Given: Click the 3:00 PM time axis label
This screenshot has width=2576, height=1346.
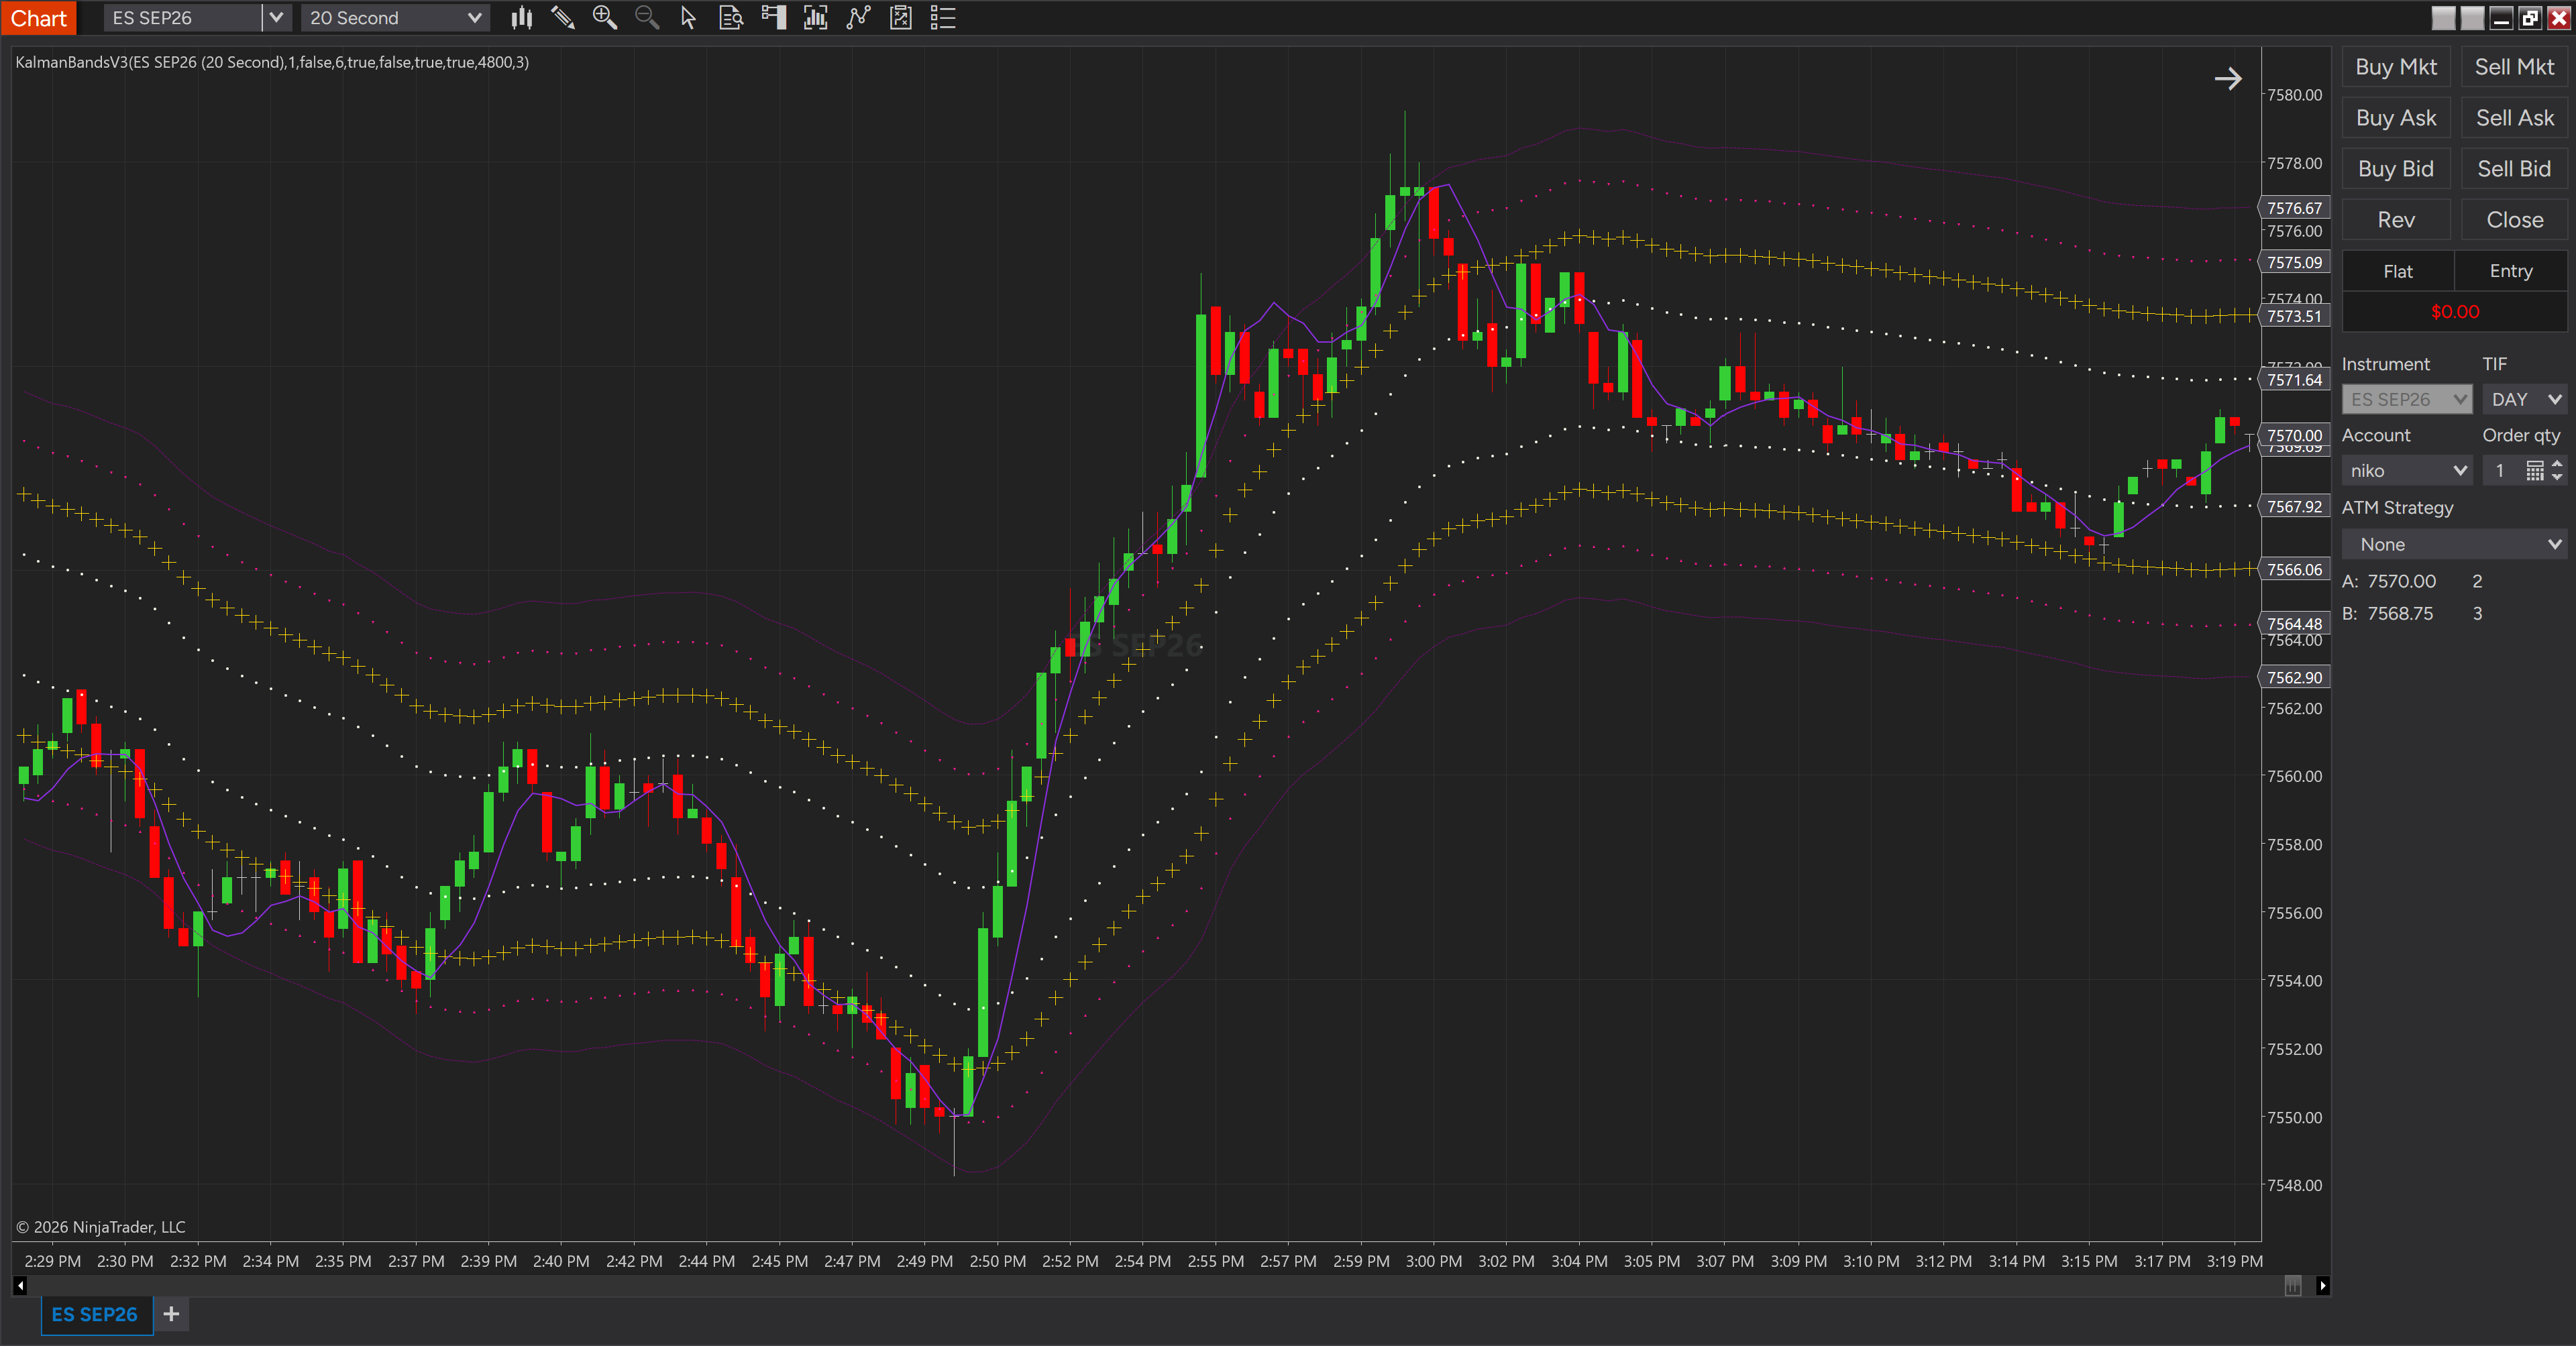Looking at the screenshot, I should (x=1433, y=1261).
